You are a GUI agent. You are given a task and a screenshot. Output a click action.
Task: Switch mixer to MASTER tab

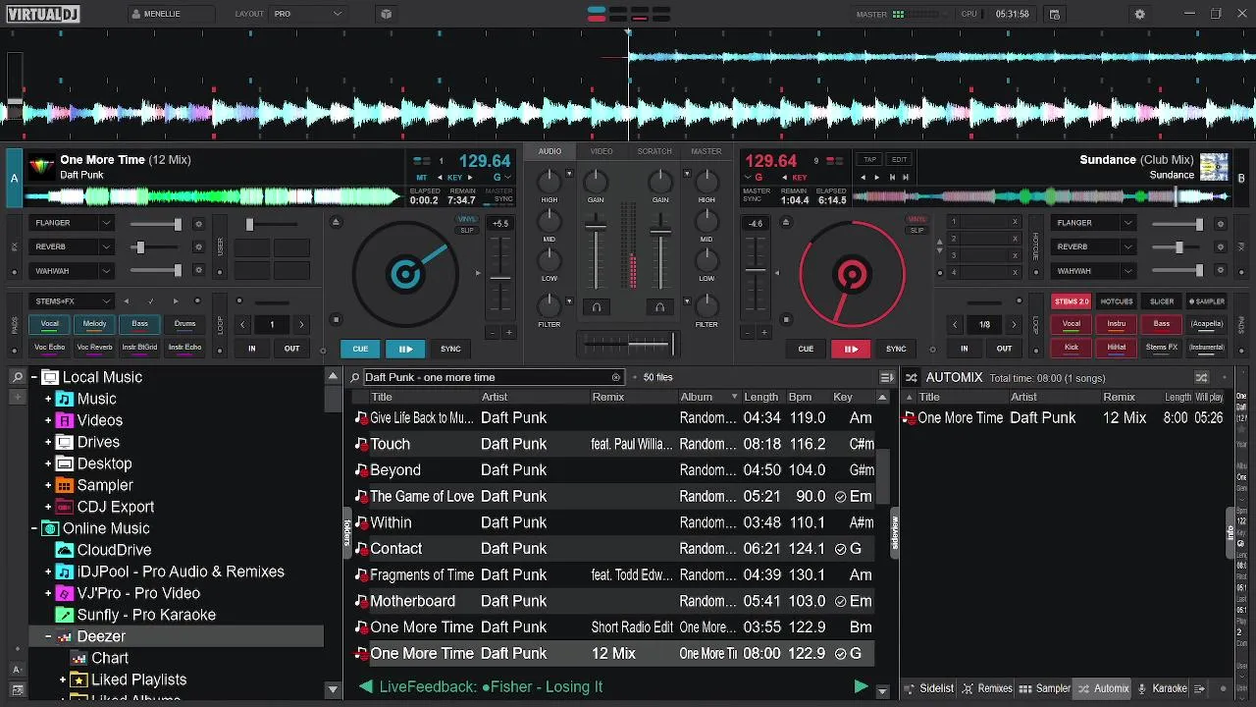click(x=706, y=151)
